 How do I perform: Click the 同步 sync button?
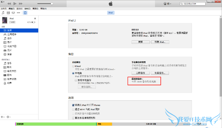pos(199,124)
